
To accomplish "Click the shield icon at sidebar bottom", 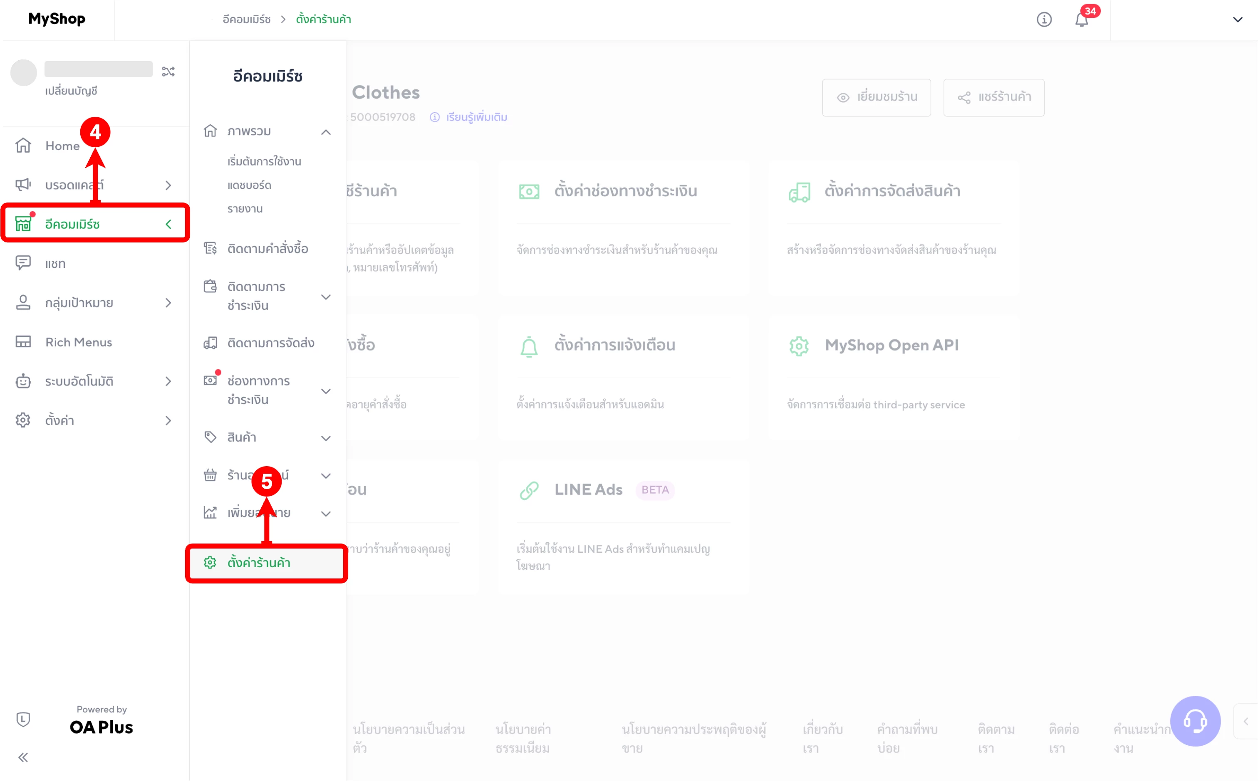I will 23,719.
